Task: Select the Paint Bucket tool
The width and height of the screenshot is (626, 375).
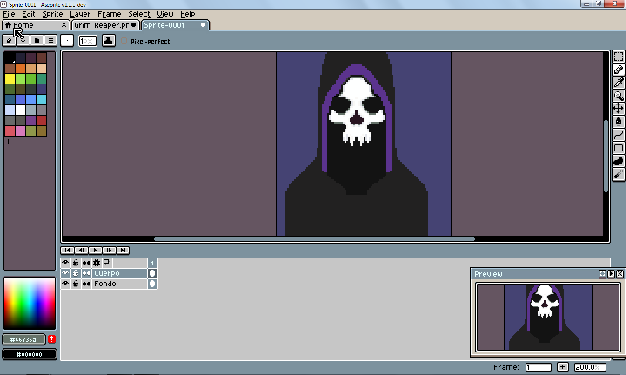Action: [618, 122]
